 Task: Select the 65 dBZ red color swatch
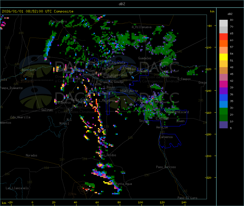(x=223, y=37)
